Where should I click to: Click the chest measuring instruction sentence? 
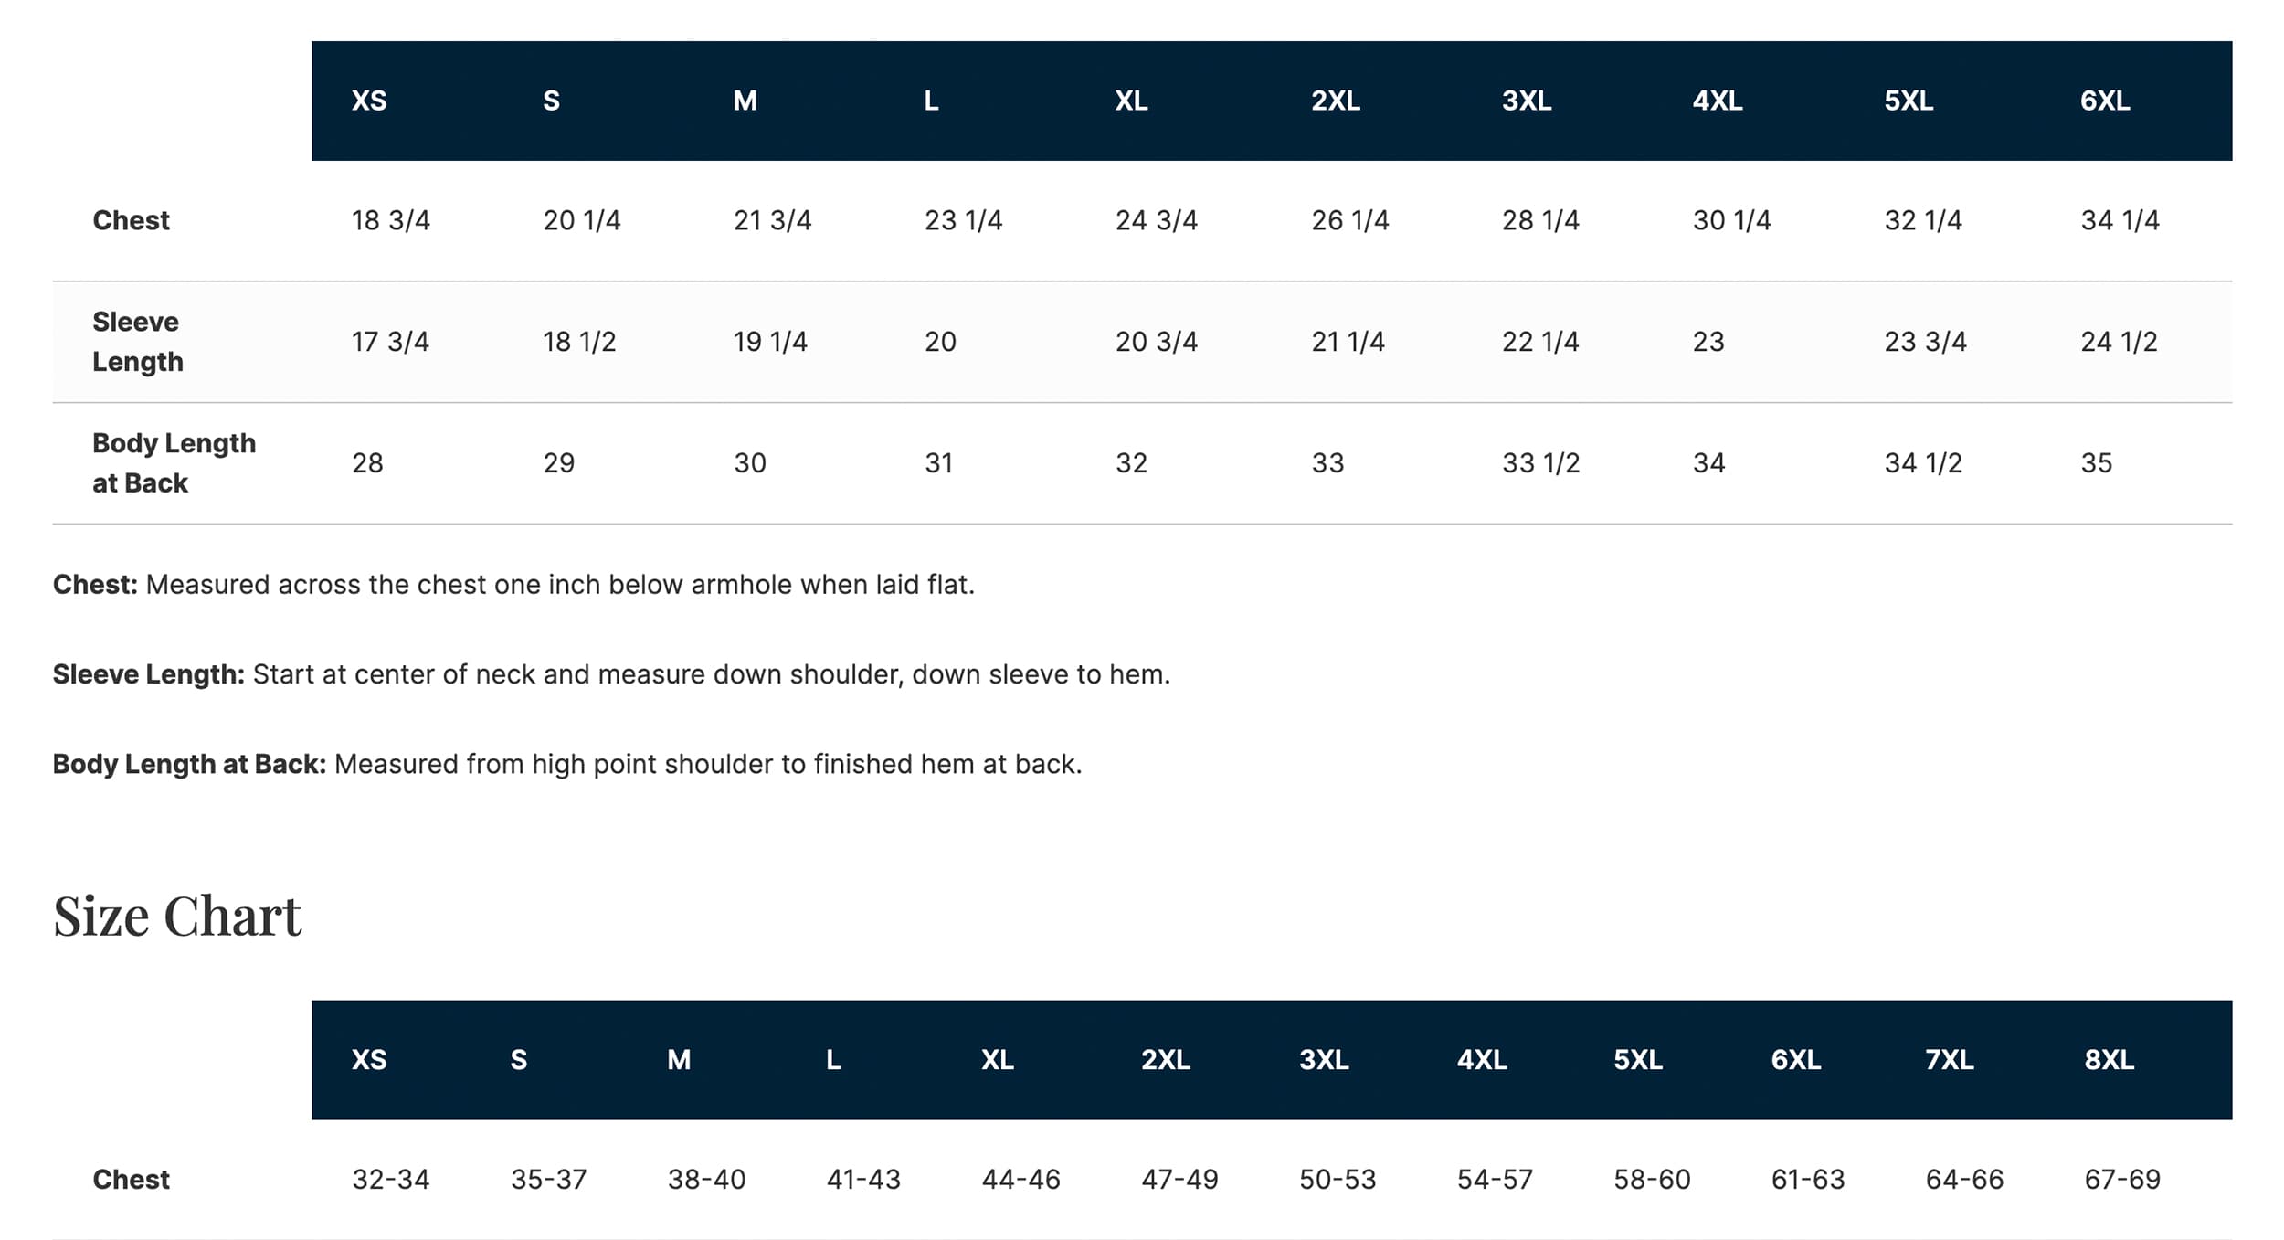(513, 585)
